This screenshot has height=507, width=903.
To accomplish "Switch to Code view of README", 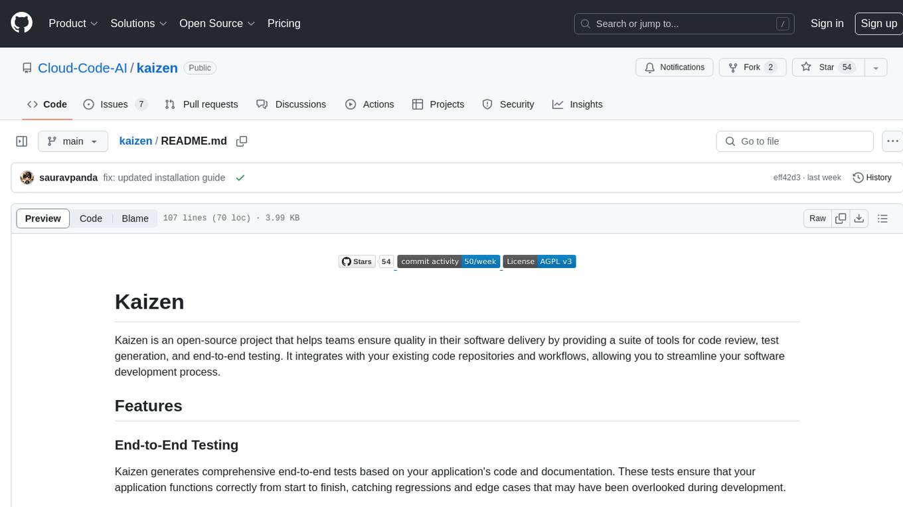I will click(x=91, y=218).
